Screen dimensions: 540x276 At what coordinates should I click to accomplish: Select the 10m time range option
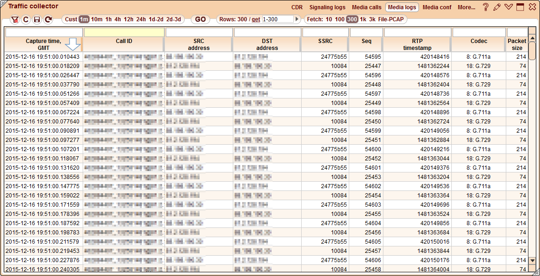click(x=97, y=19)
